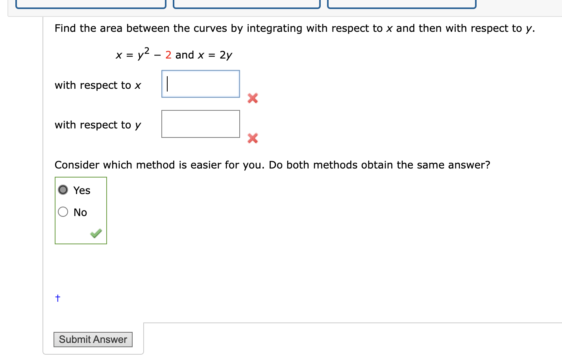Click inside the 'with respect to x' answer field

click(200, 84)
